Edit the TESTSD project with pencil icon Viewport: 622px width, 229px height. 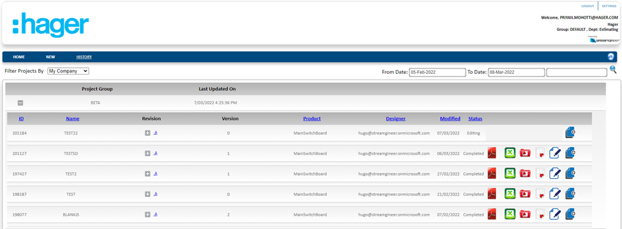[x=555, y=153]
